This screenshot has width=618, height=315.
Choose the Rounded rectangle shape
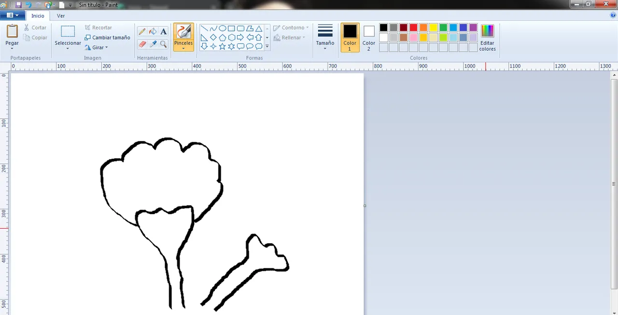(x=240, y=28)
